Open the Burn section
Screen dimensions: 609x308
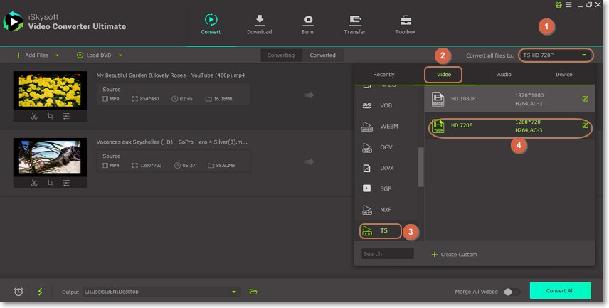[307, 24]
